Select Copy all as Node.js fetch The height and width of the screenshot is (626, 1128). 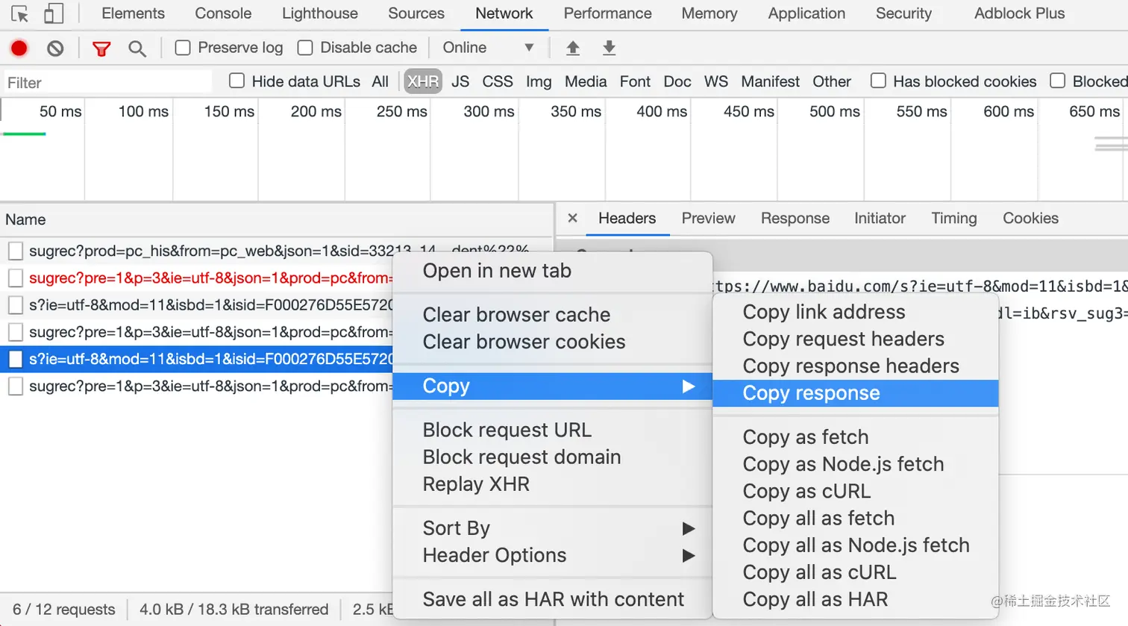[856, 545]
